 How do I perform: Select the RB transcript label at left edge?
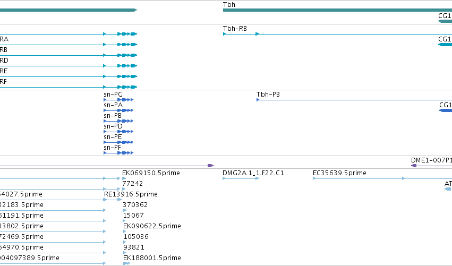(4, 50)
